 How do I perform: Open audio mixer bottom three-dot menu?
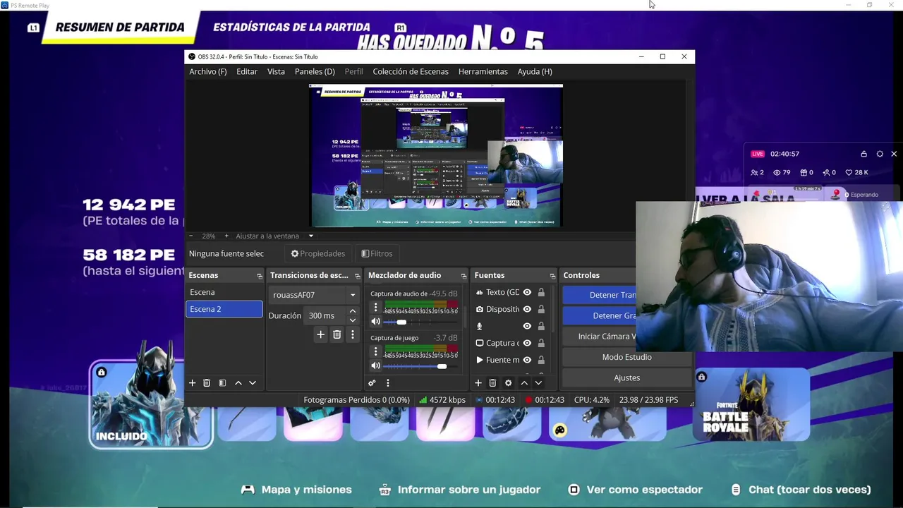[x=387, y=382]
